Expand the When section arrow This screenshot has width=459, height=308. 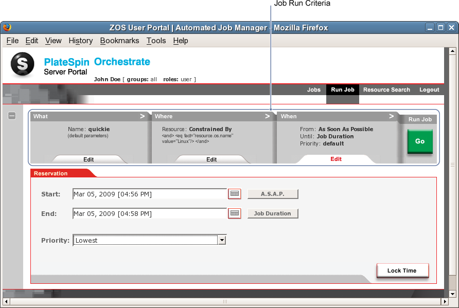[x=392, y=116]
